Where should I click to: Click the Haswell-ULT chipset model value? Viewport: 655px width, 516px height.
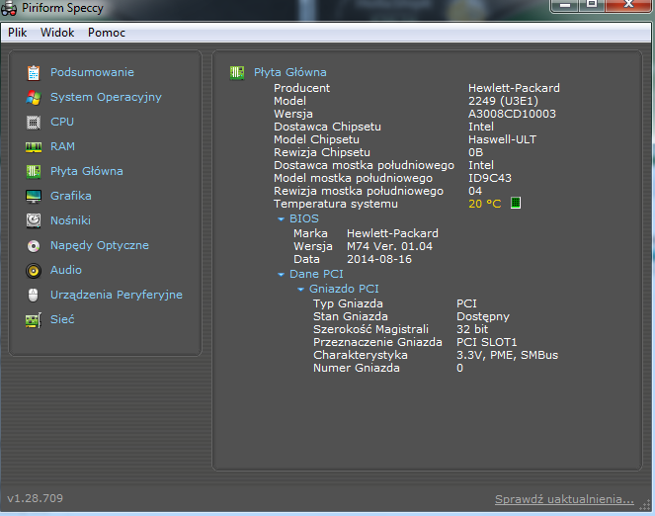coord(502,139)
